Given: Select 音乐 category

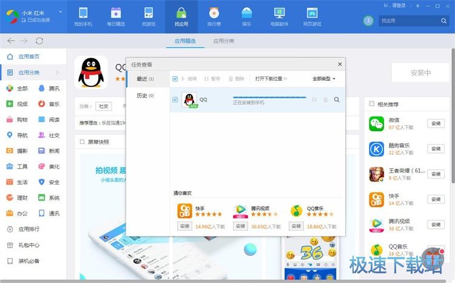Looking at the screenshot, I should tap(49, 104).
